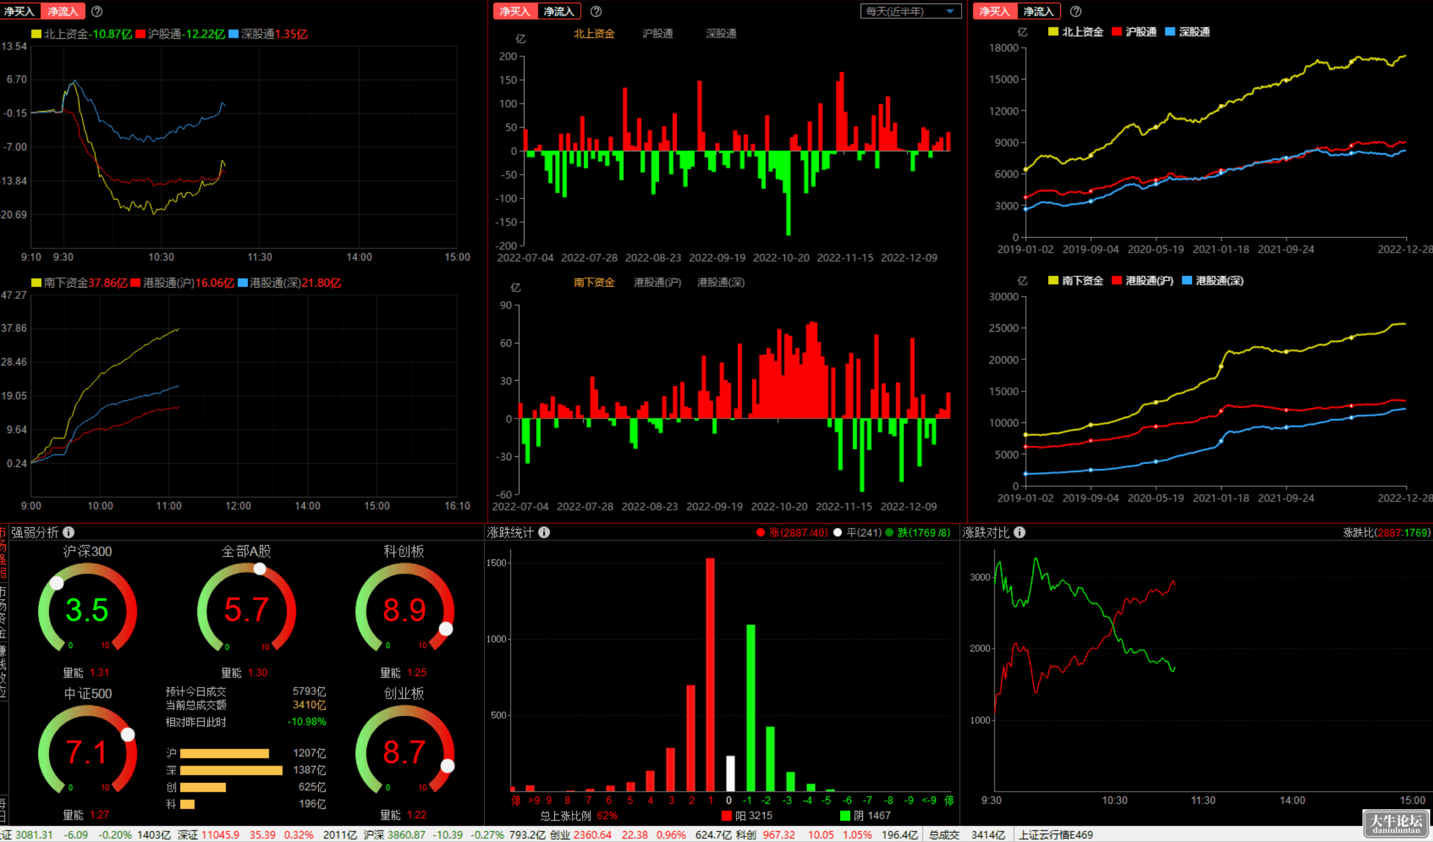
Task: Click the dropdown arrow of the period selector
Action: click(950, 11)
